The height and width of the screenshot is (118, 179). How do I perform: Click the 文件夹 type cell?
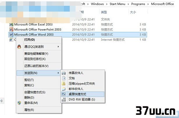(x=105, y=19)
